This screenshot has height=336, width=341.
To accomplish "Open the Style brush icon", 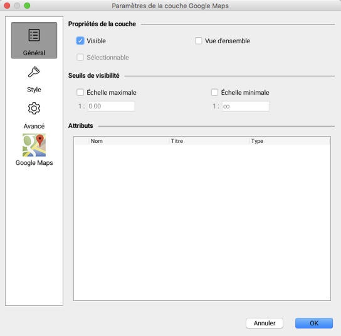I will 34,71.
